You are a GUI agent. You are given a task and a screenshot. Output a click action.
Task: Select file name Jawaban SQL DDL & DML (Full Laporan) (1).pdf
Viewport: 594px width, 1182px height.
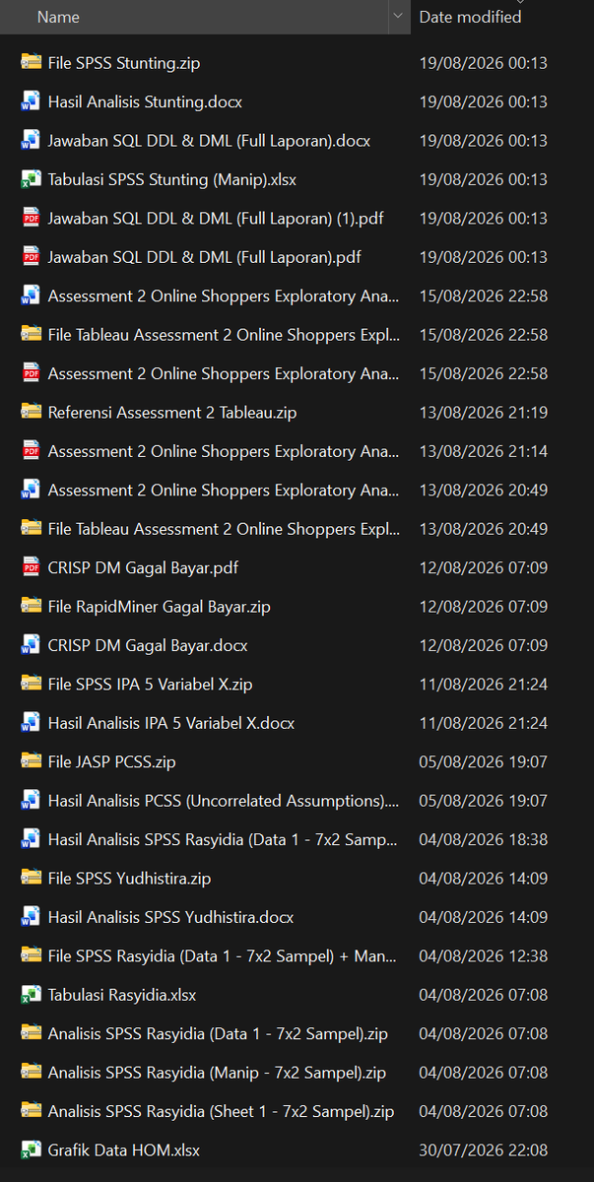pos(216,219)
